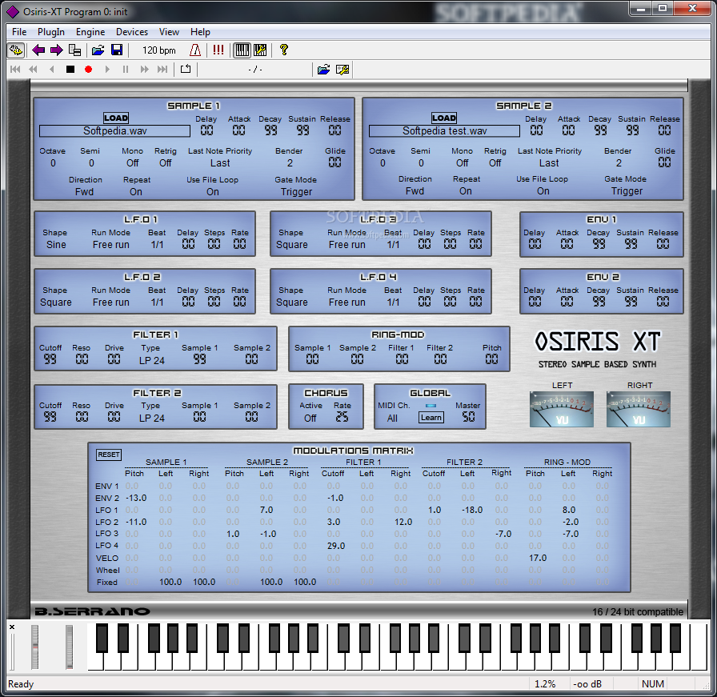
Task: Adjust Chorus Rate 25 value
Action: click(342, 417)
